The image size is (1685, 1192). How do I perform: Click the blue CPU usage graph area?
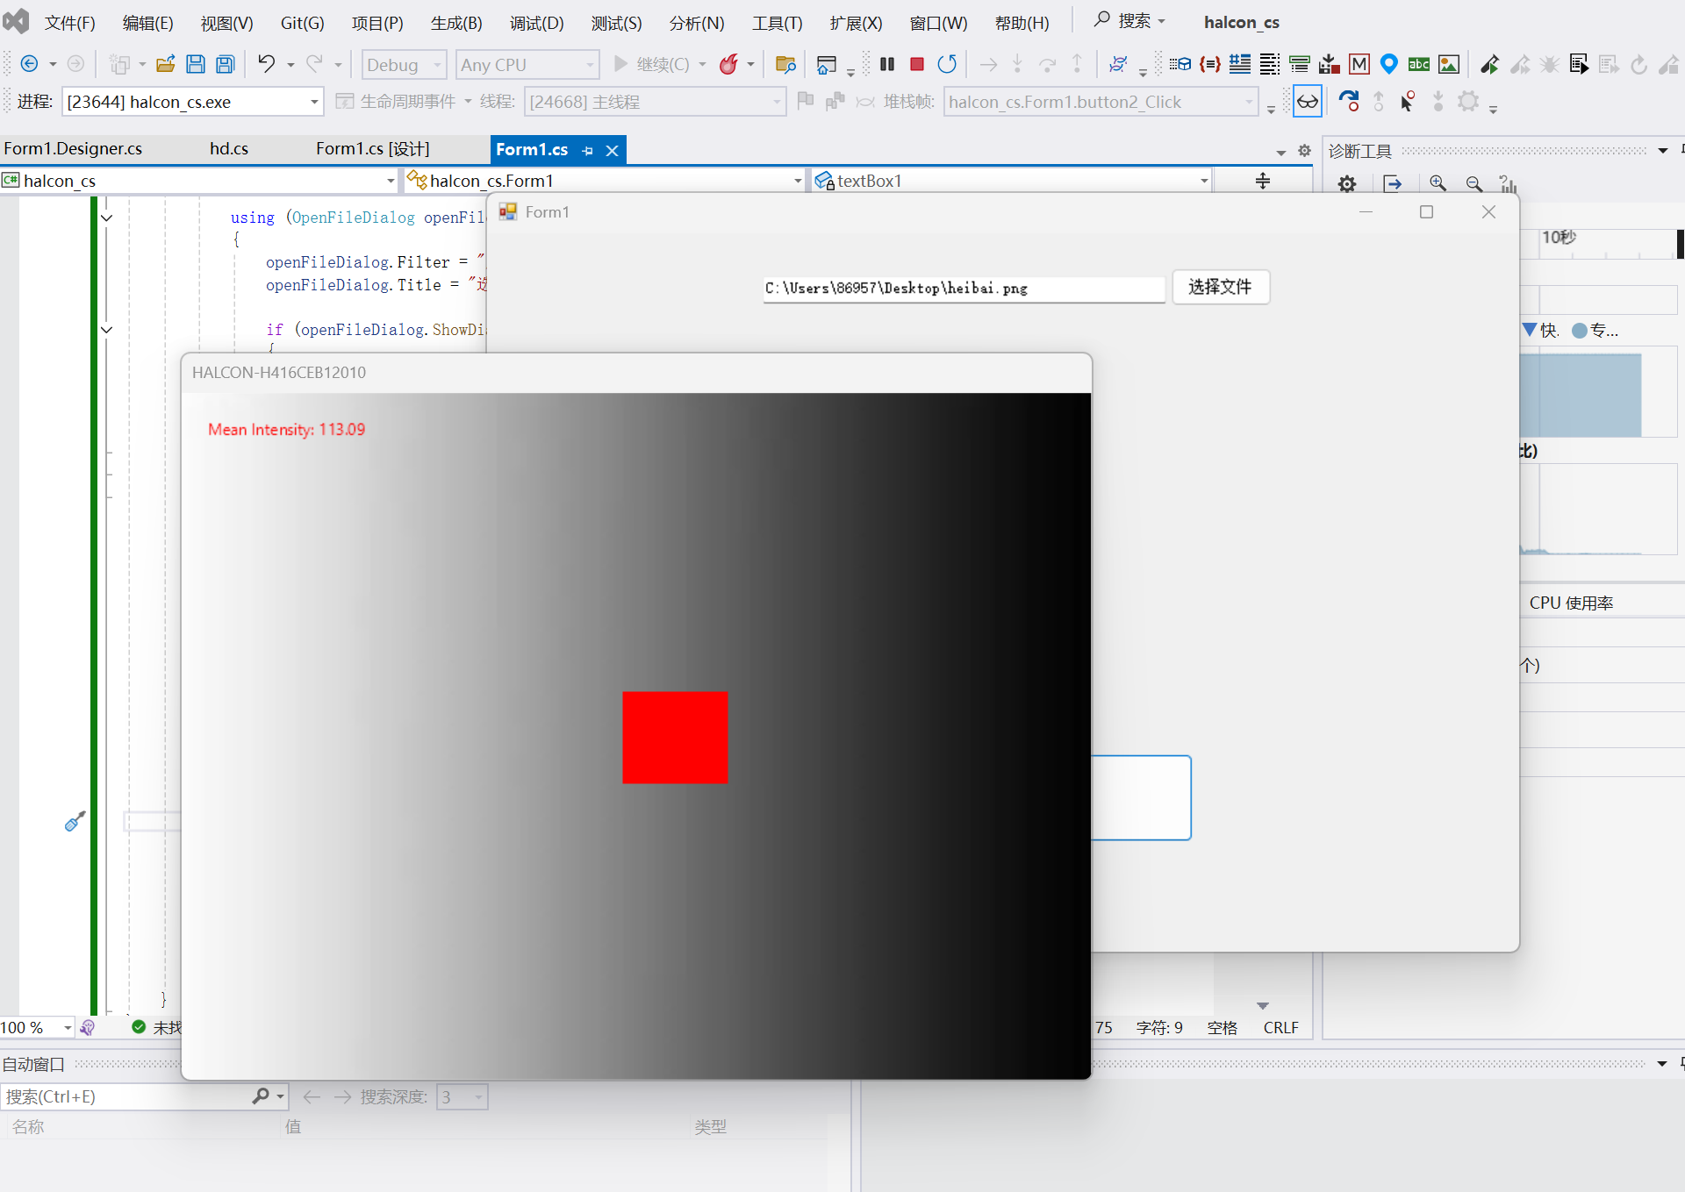coord(1581,396)
